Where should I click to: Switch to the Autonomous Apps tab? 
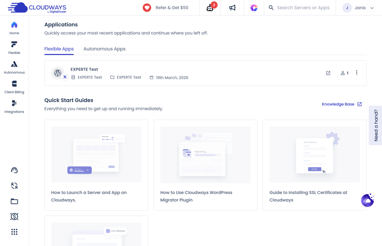click(105, 49)
